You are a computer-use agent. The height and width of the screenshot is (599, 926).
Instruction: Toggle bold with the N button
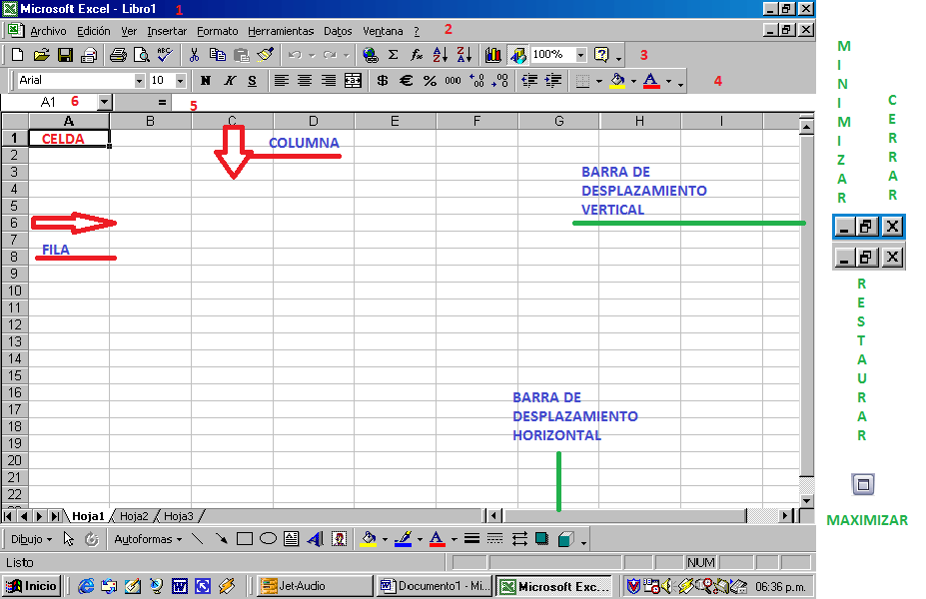point(205,80)
